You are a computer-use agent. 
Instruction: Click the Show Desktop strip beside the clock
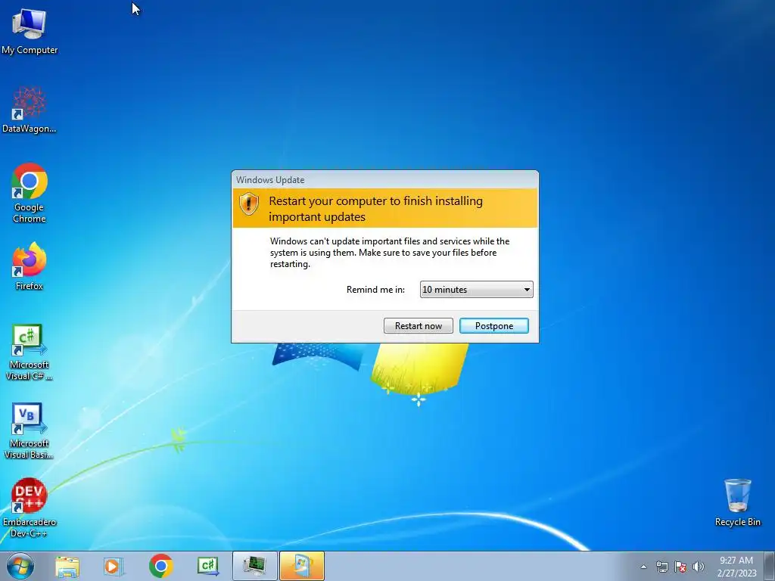769,566
